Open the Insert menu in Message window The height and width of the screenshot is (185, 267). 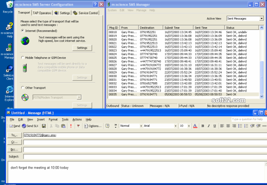click(x=41, y=119)
